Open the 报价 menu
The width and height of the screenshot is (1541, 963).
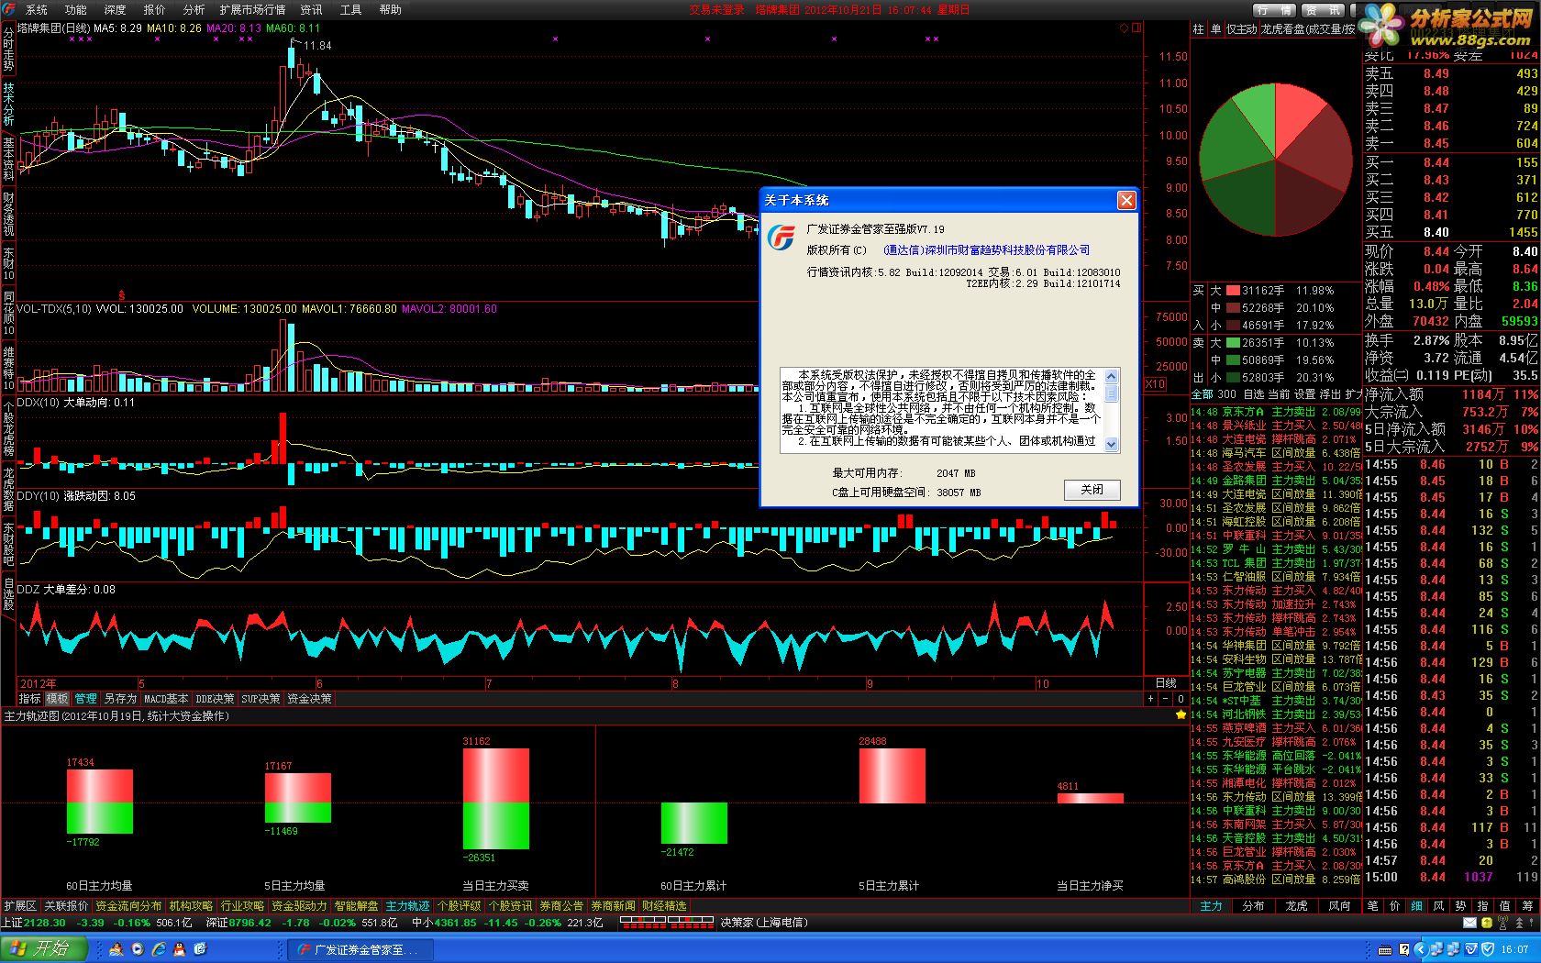click(x=154, y=9)
